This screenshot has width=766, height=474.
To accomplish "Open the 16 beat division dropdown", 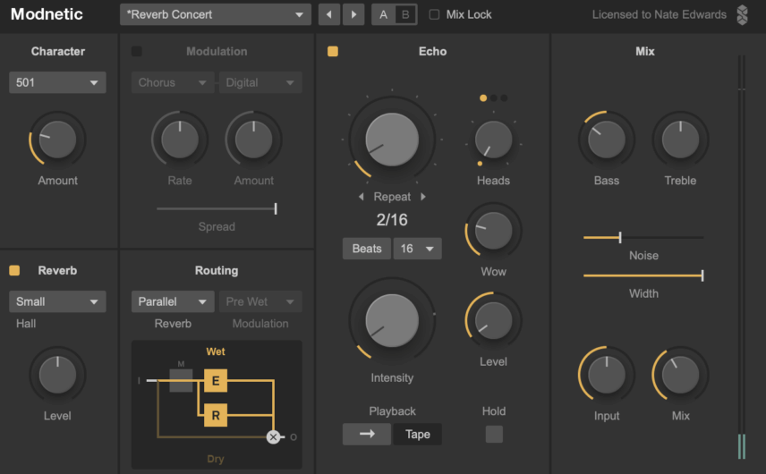I will tap(418, 249).
